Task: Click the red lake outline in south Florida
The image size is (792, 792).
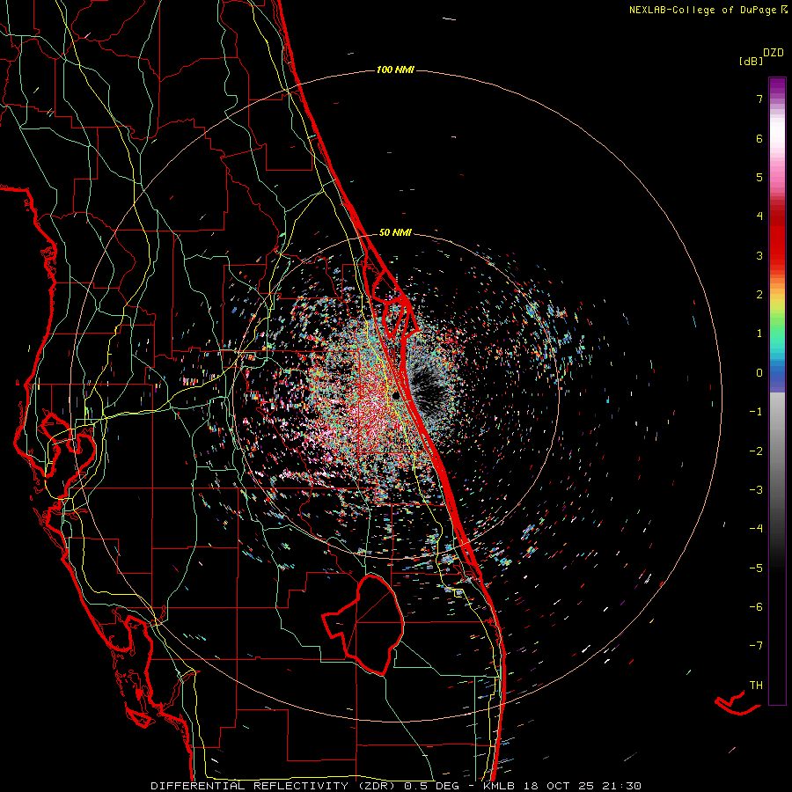Action: pyautogui.click(x=364, y=624)
